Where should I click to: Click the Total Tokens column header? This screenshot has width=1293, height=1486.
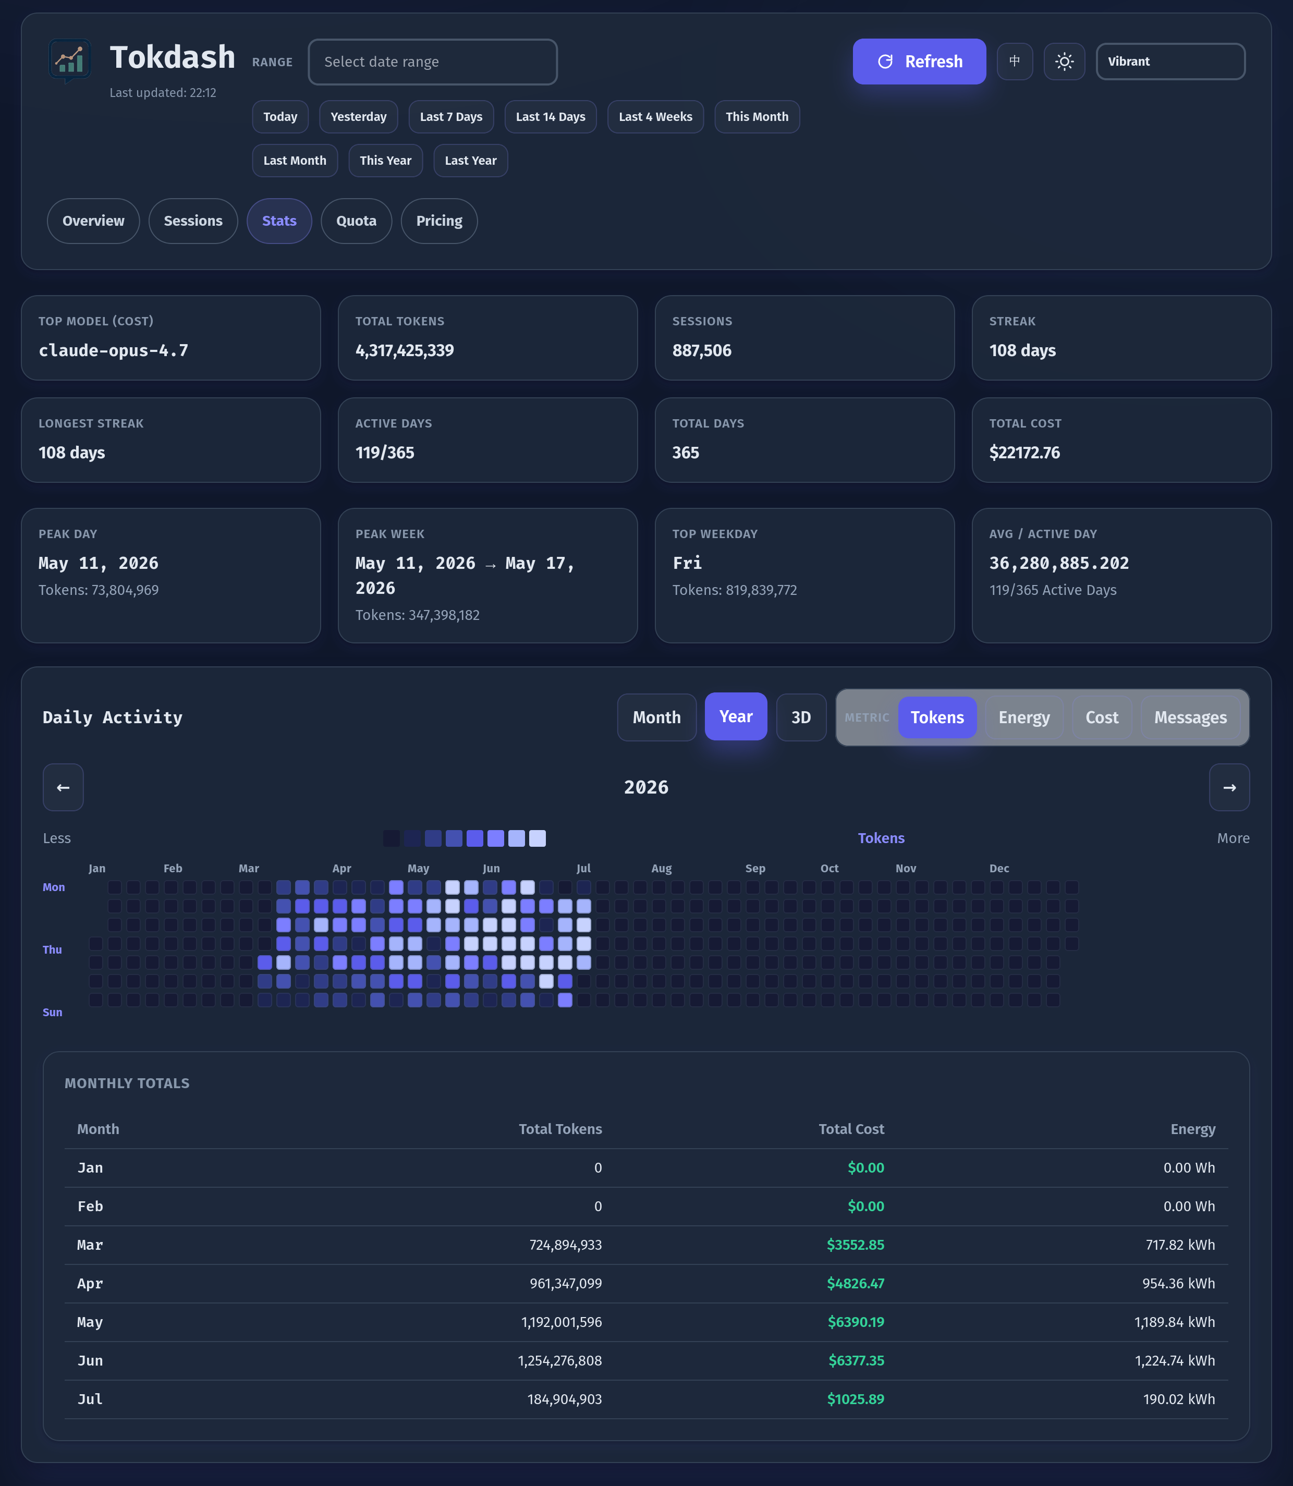click(x=560, y=1129)
